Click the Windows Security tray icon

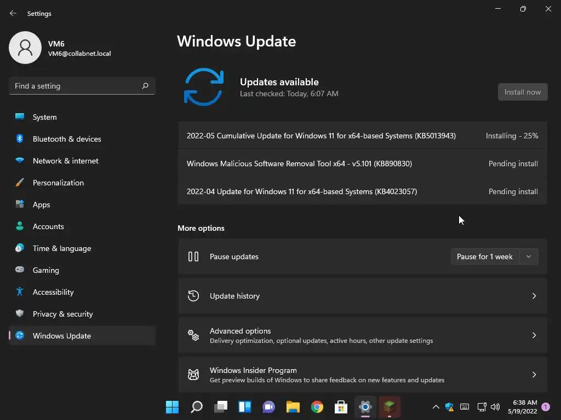click(x=449, y=407)
